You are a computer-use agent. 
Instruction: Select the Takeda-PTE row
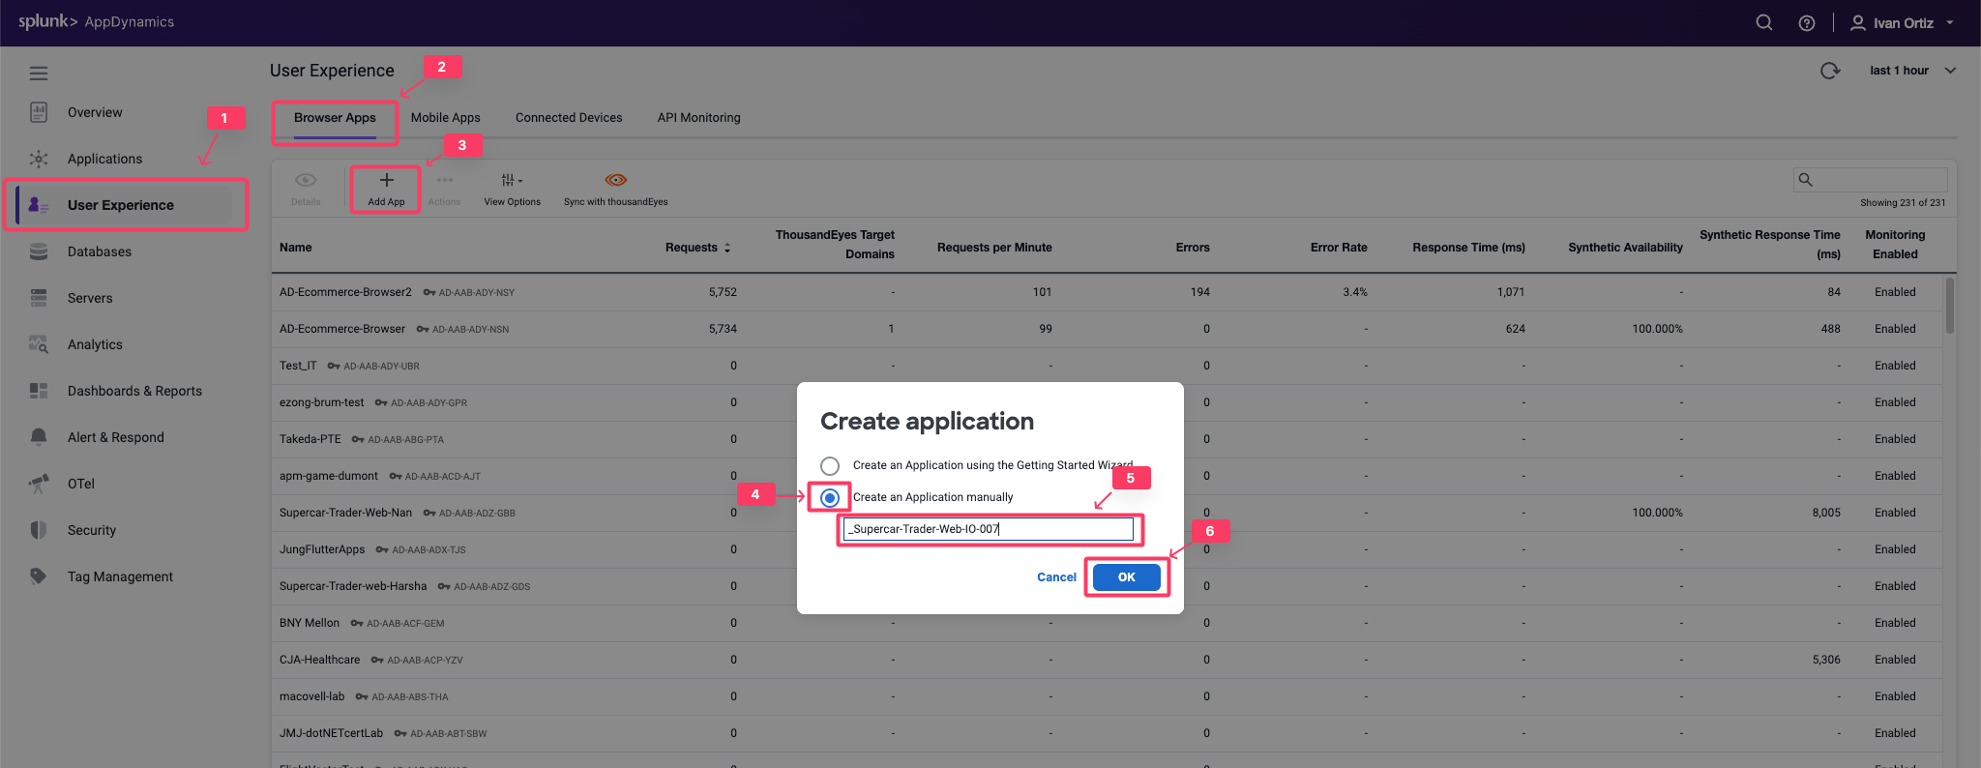(x=1107, y=439)
